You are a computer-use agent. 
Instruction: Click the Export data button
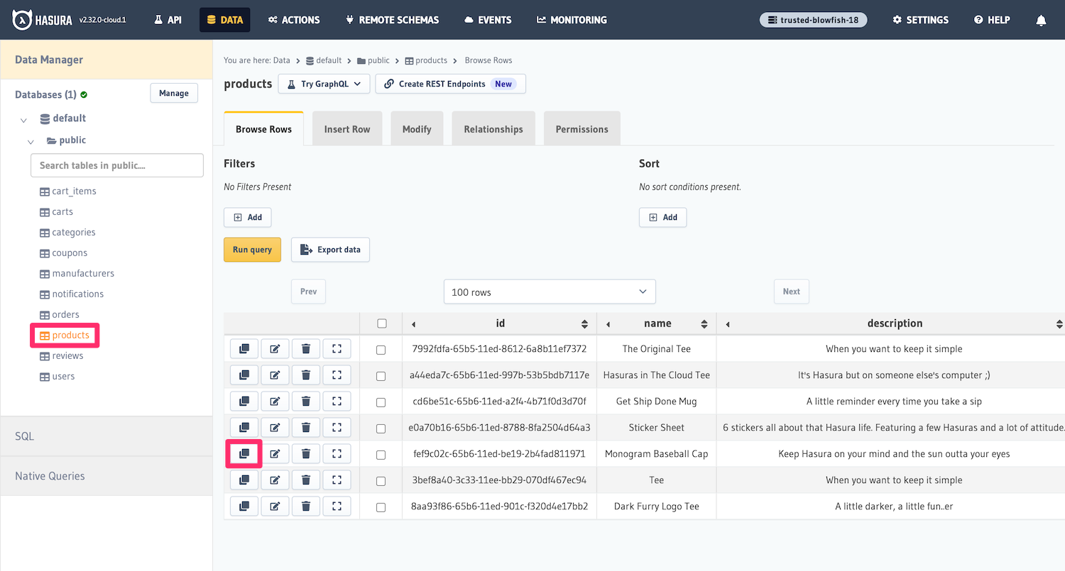330,250
